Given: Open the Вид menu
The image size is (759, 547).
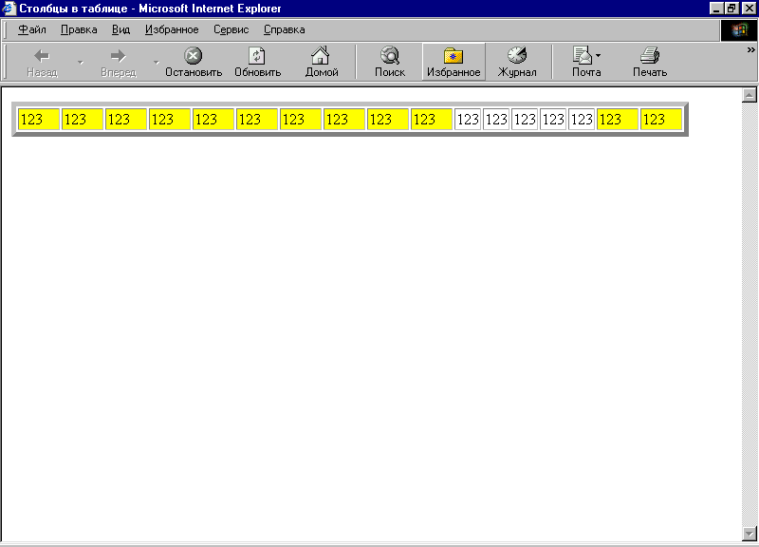Looking at the screenshot, I should click(x=121, y=29).
